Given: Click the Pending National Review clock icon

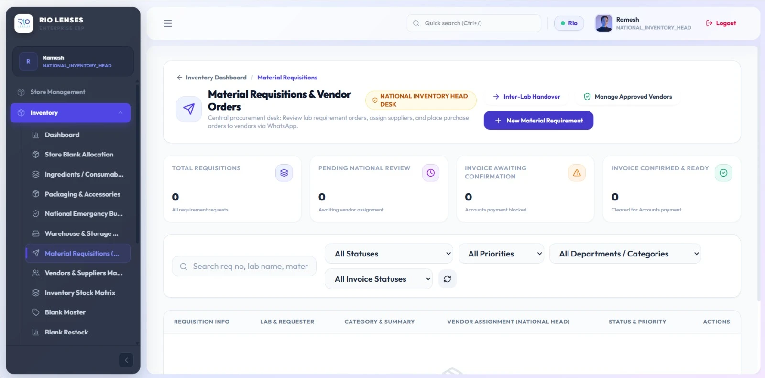Looking at the screenshot, I should click(431, 173).
